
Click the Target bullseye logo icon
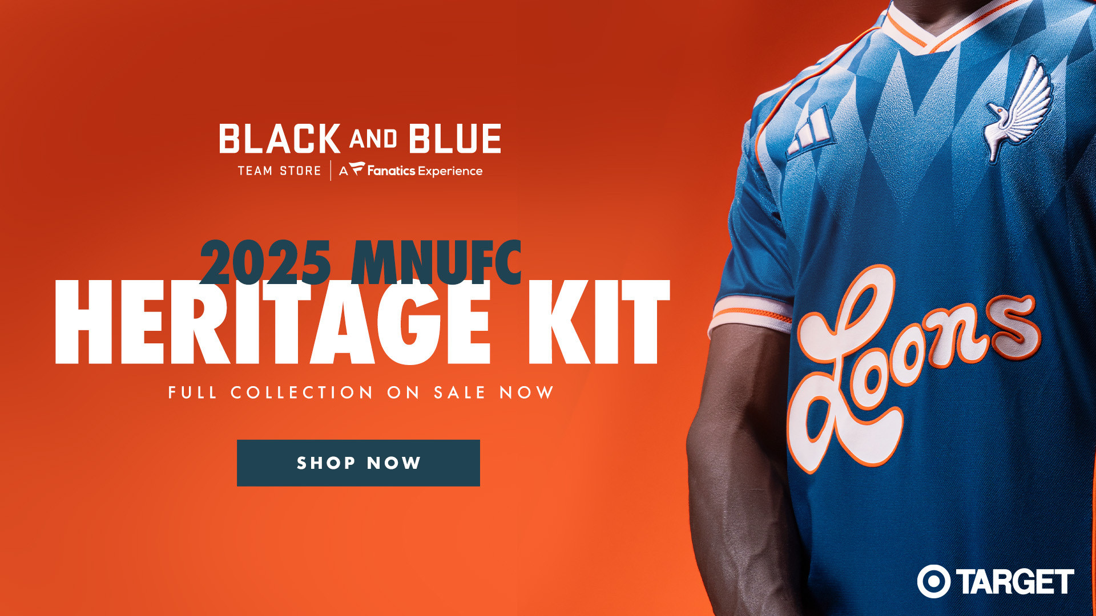tap(934, 582)
